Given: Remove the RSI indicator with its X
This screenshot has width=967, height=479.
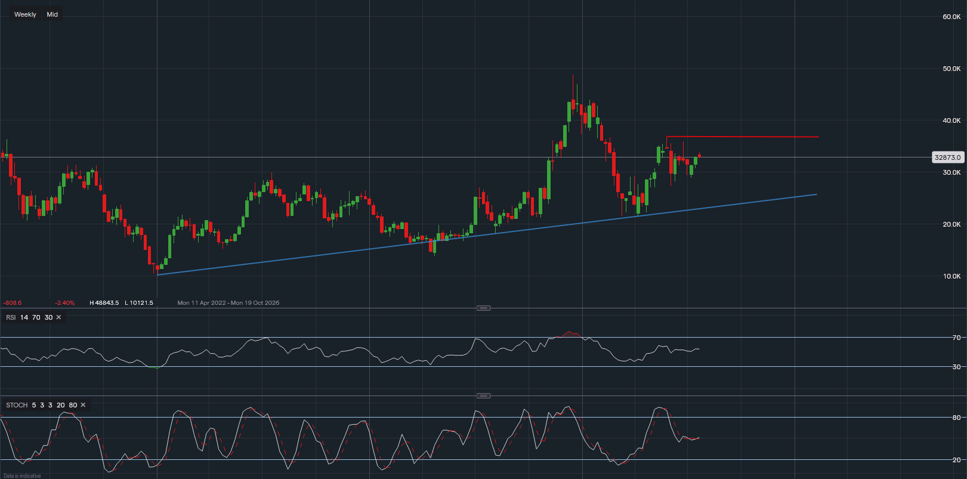Looking at the screenshot, I should tap(58, 317).
